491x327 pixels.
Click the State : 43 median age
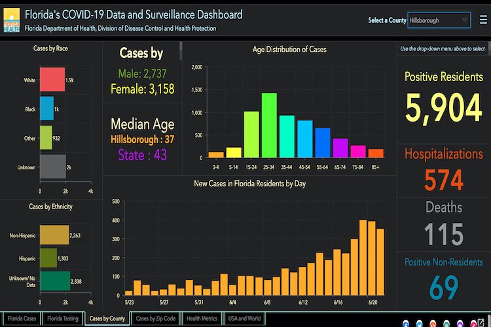143,155
